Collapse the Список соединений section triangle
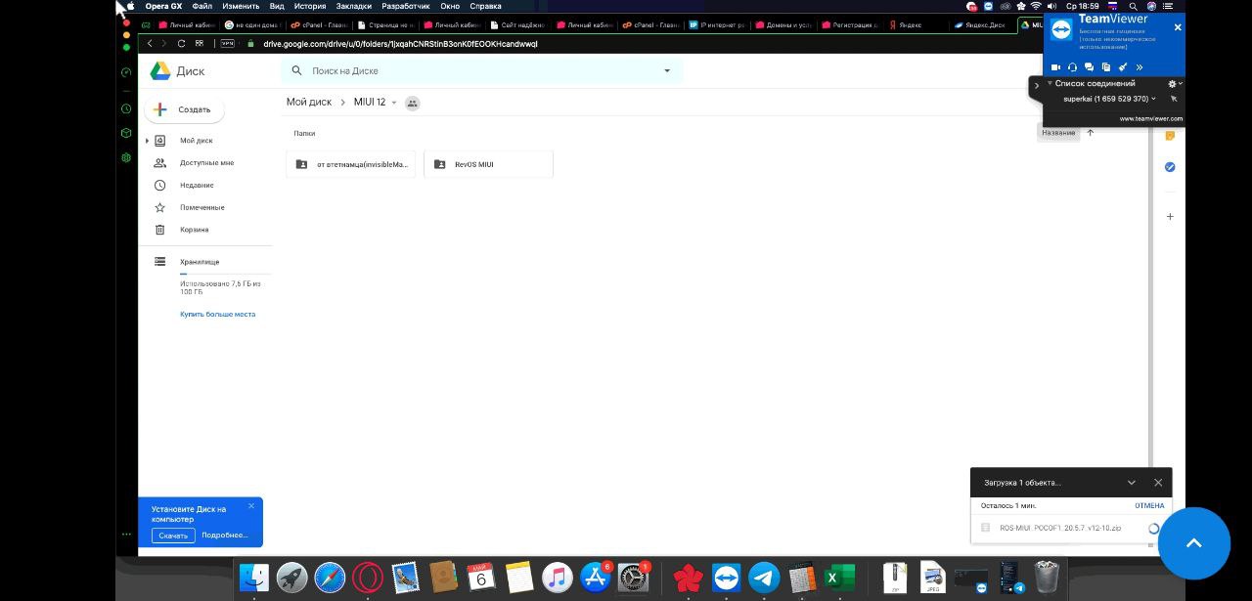1252x601 pixels. [1050, 83]
